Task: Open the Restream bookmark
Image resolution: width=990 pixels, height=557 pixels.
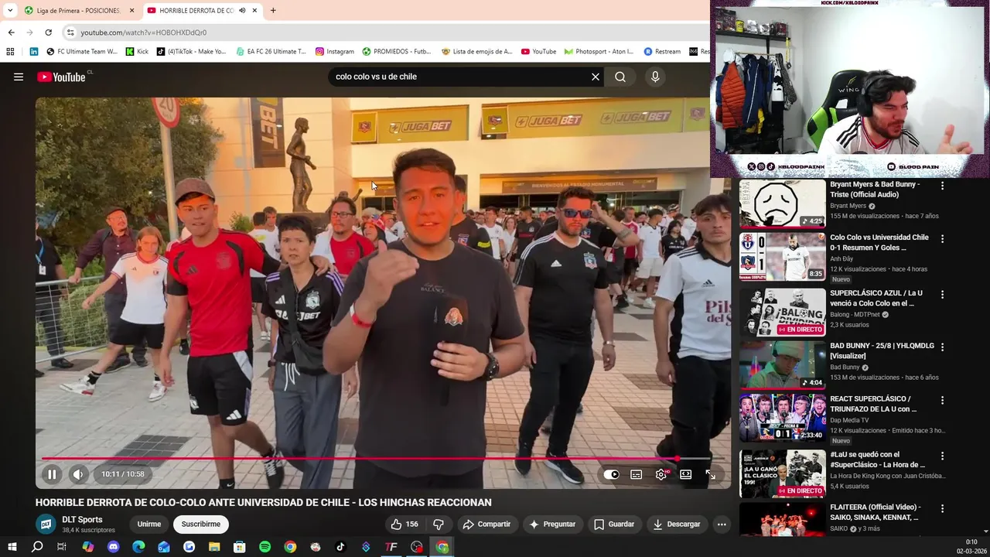Action: tap(662, 52)
